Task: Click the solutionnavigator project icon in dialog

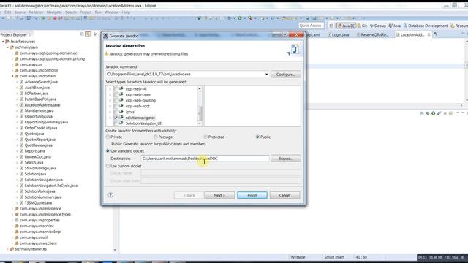Action: [121, 118]
